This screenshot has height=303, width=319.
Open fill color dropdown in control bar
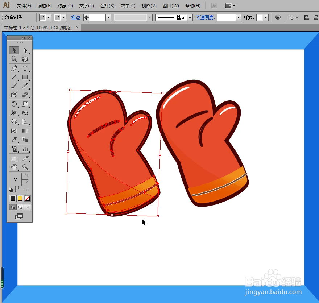tap(49, 18)
